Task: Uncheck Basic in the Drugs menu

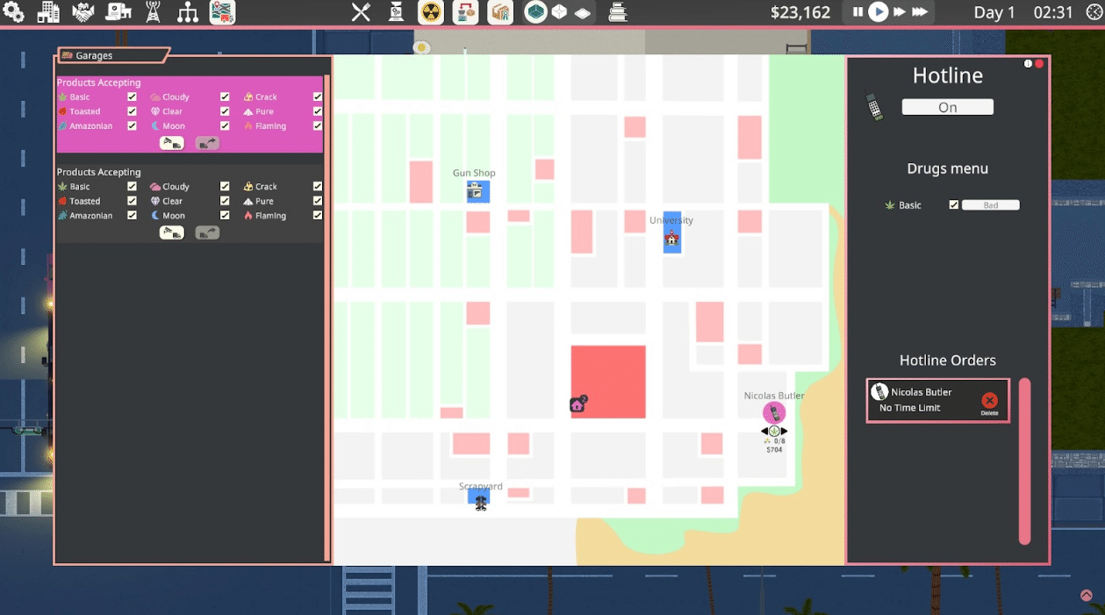Action: [954, 204]
